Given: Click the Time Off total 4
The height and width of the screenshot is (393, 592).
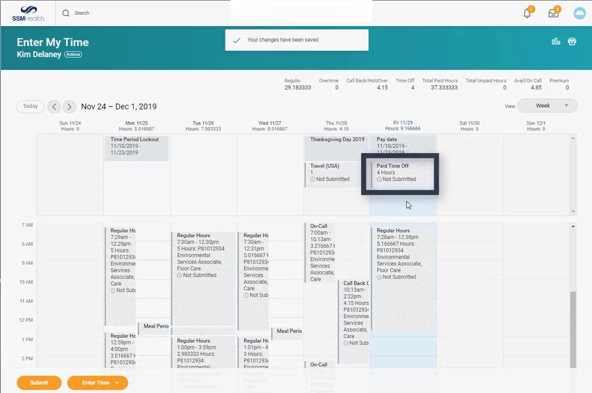Looking at the screenshot, I should coord(413,87).
